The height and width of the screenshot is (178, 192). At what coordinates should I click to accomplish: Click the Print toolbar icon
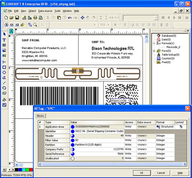click(x=35, y=18)
